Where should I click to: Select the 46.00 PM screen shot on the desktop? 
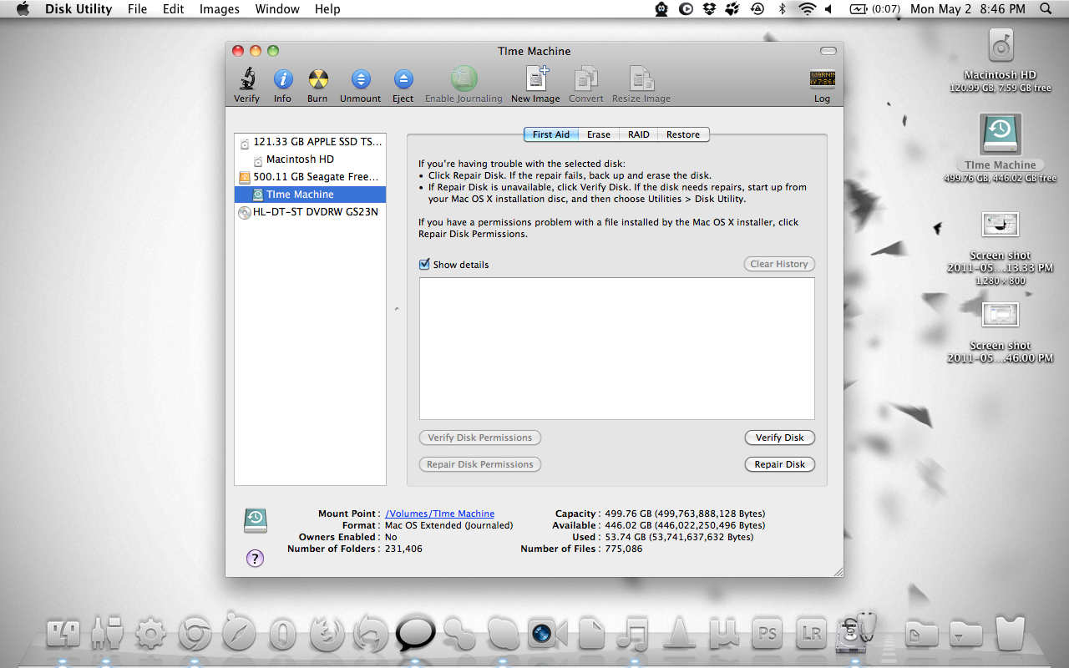coord(1001,315)
